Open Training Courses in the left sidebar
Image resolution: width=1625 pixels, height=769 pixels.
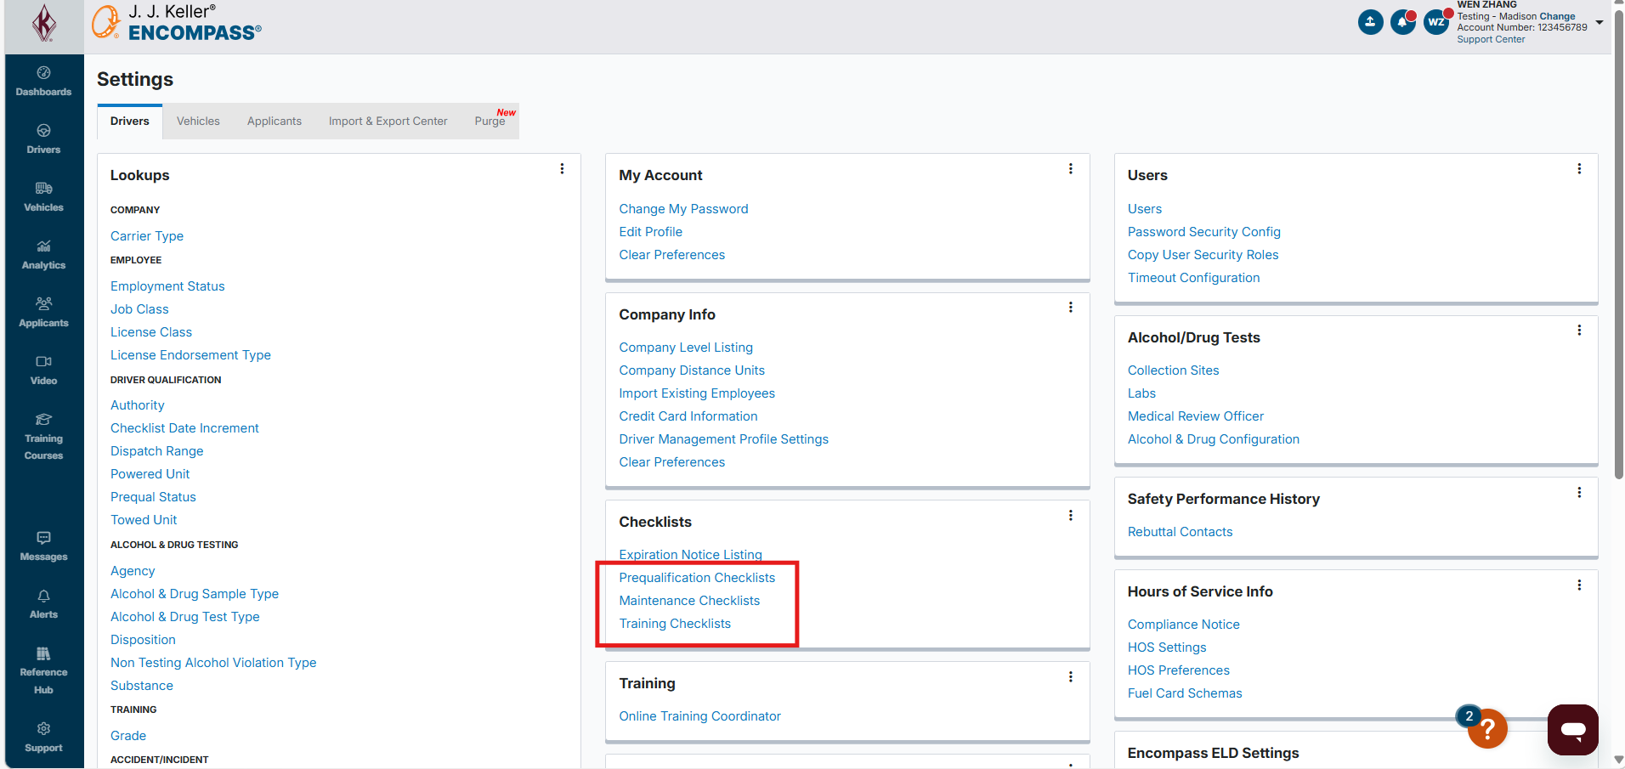click(44, 437)
